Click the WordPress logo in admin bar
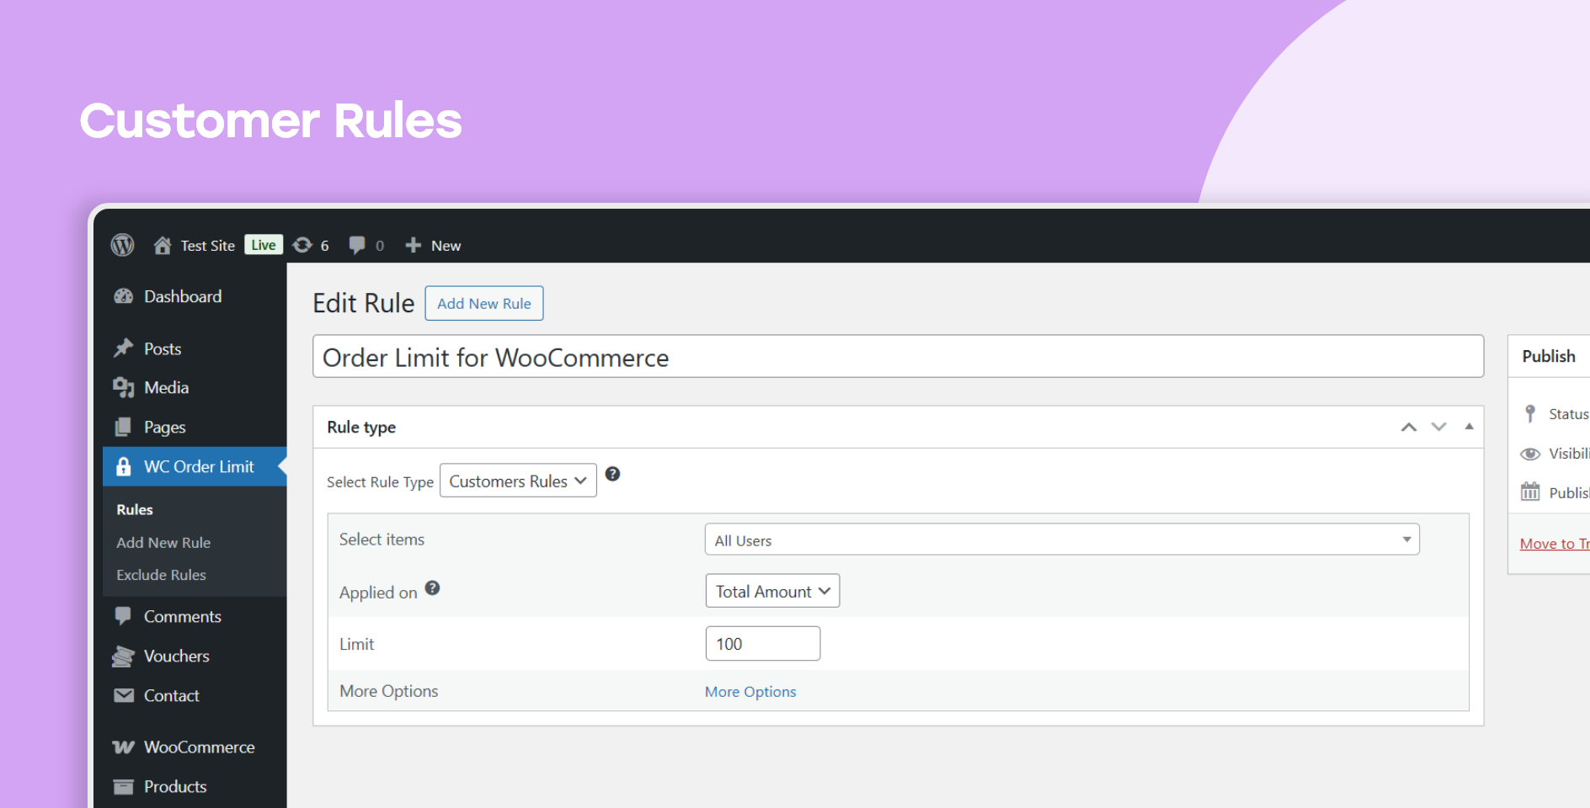Screen dimensions: 1590x808 point(122,245)
